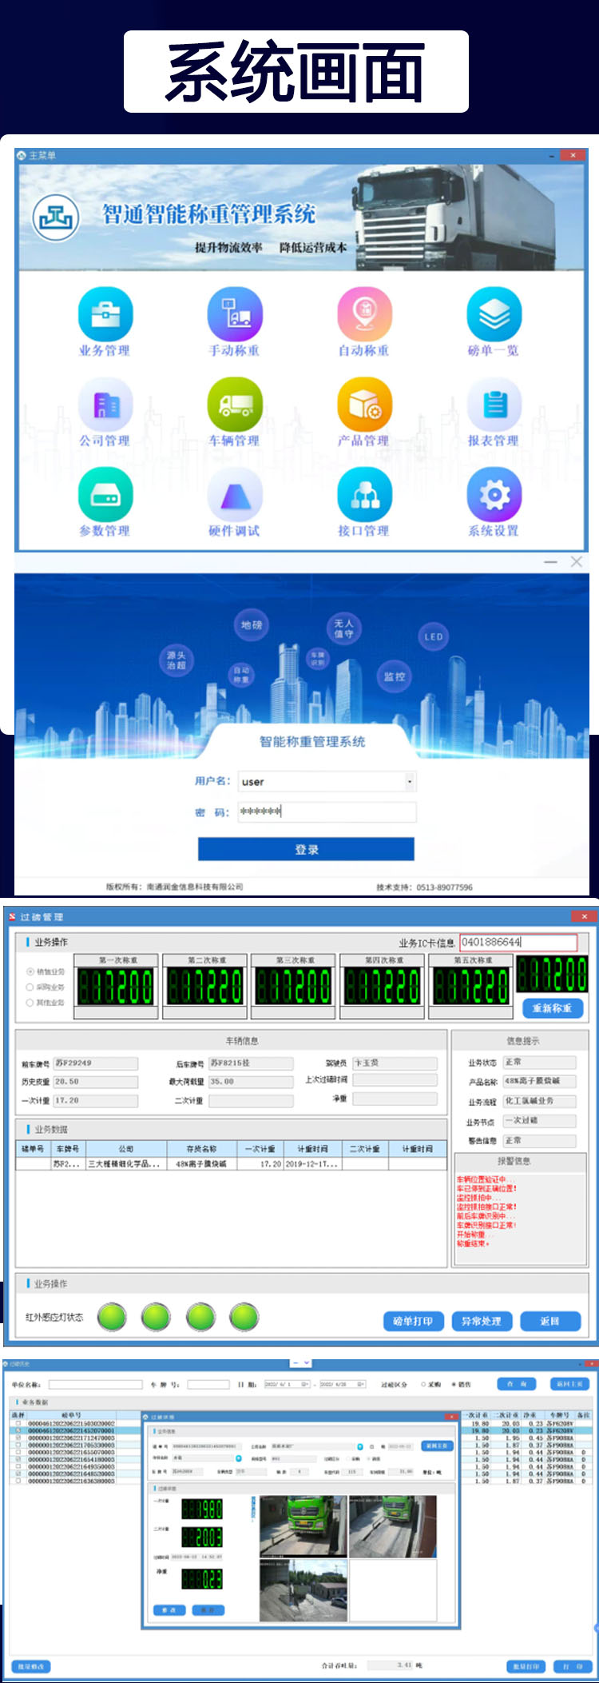
Task: Click the 源头治超 bubble on the login screen
Action: pyautogui.click(x=176, y=660)
